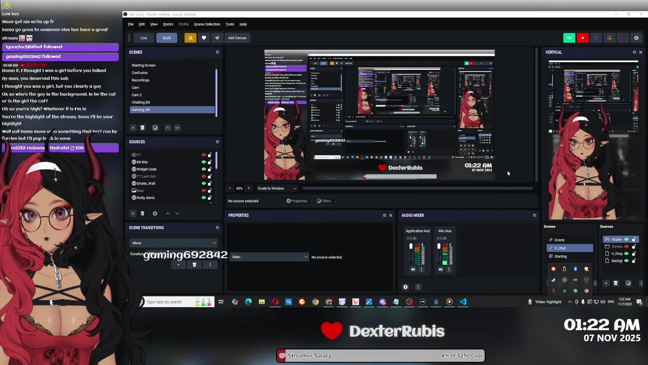
Task: Move selected scene up in the list
Action: [168, 128]
